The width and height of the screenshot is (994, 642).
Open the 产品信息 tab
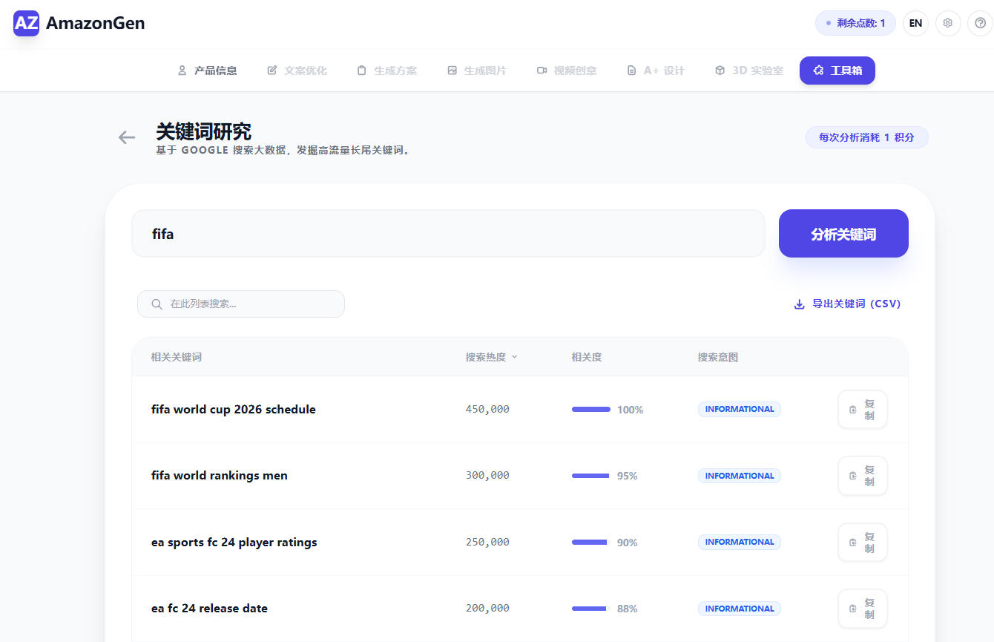[207, 71]
